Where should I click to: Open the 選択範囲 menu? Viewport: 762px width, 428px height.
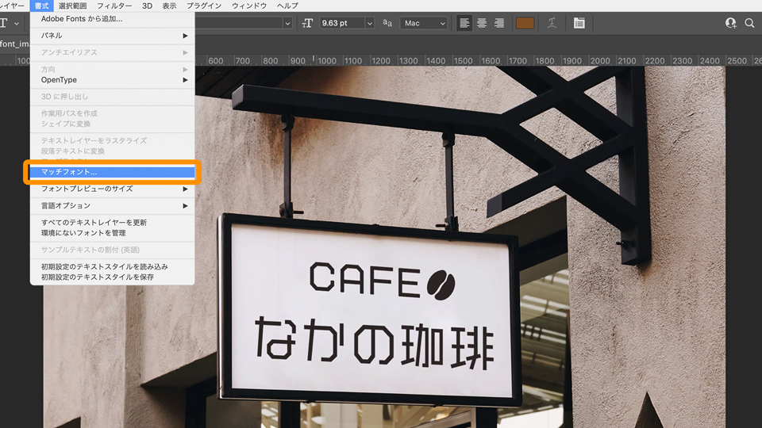pyautogui.click(x=72, y=6)
